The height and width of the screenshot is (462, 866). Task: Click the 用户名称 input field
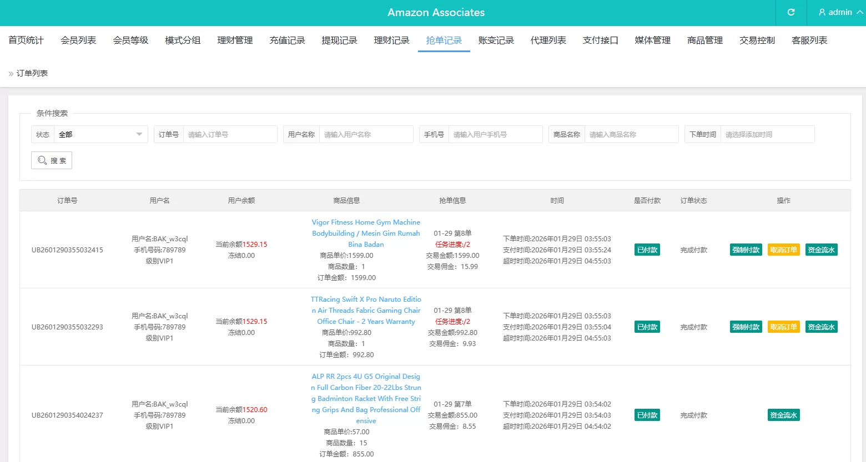coord(366,134)
